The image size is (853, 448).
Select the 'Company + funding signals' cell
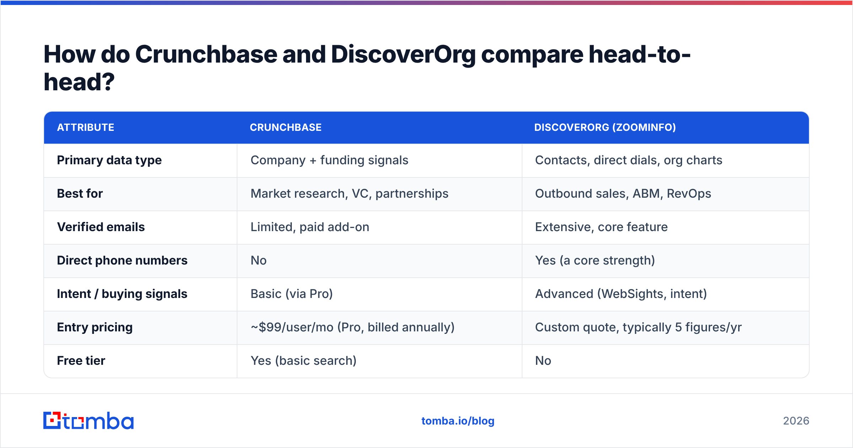[x=329, y=160]
